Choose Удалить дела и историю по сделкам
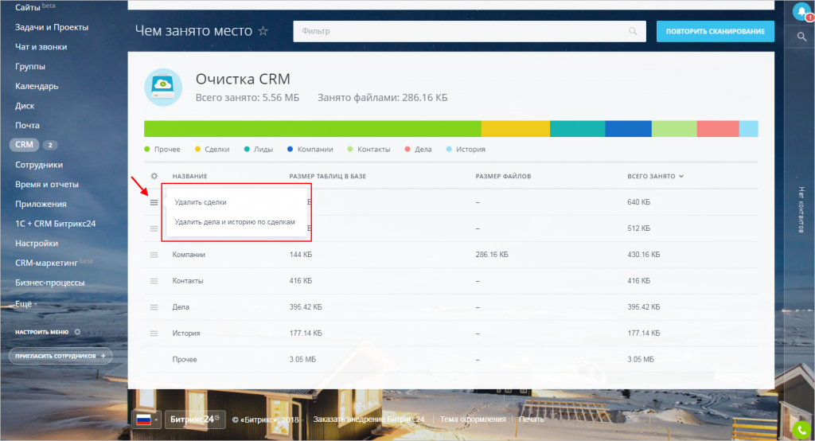Image resolution: width=815 pixels, height=441 pixels. [x=235, y=222]
